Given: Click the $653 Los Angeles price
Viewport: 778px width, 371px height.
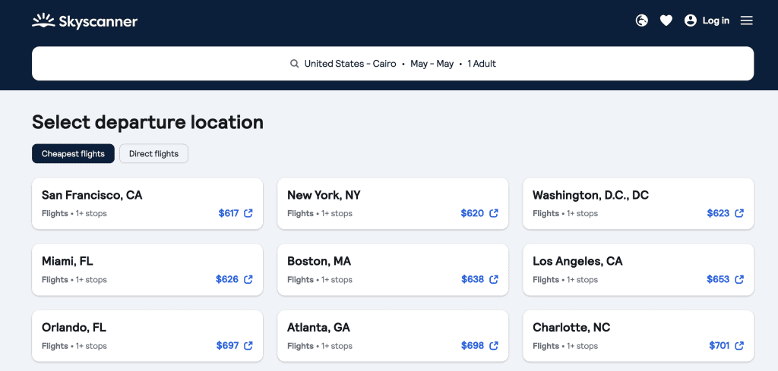Looking at the screenshot, I should 718,279.
